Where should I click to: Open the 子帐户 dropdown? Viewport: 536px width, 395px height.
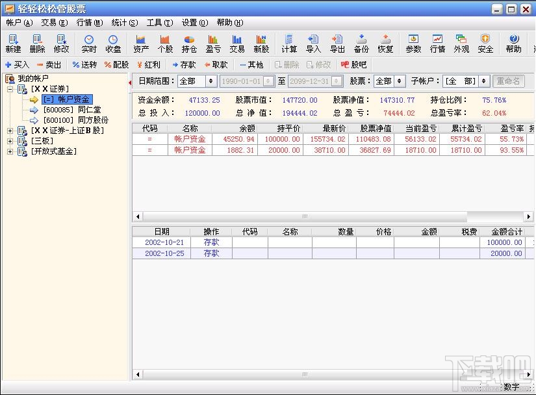[x=483, y=81]
